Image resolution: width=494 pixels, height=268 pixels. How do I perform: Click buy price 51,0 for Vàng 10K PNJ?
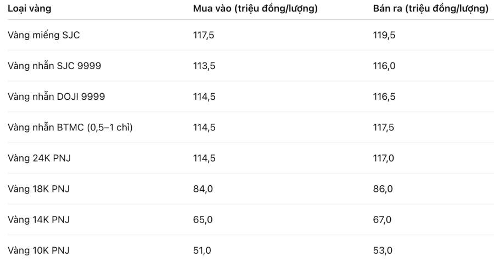(x=202, y=250)
